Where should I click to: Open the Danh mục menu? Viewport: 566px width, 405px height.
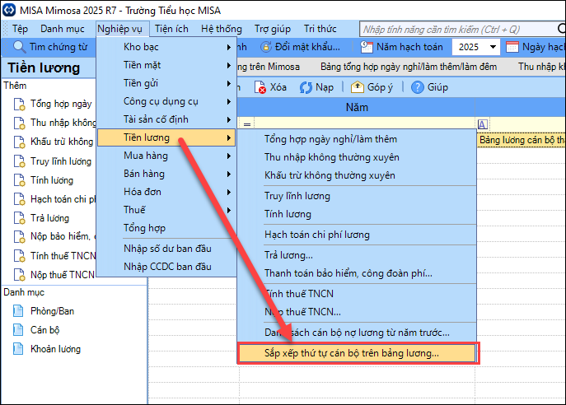click(x=63, y=29)
